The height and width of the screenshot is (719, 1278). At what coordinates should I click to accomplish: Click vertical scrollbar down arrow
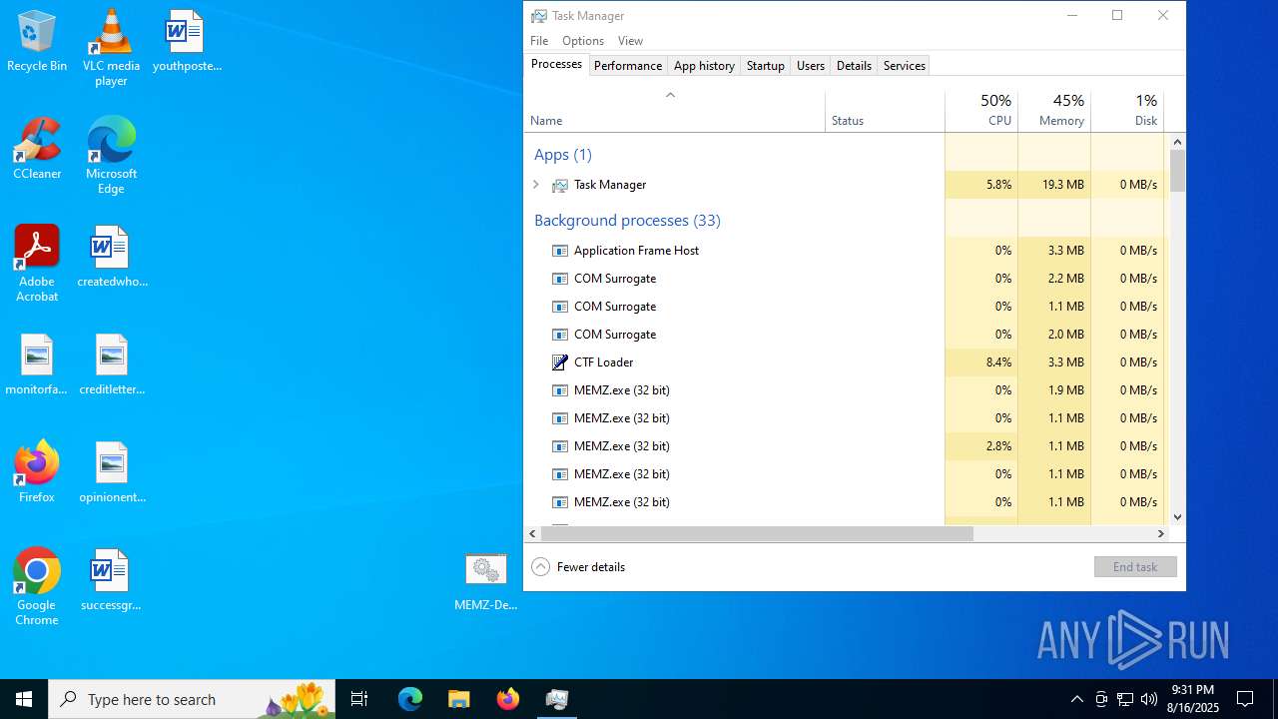[x=1177, y=517]
